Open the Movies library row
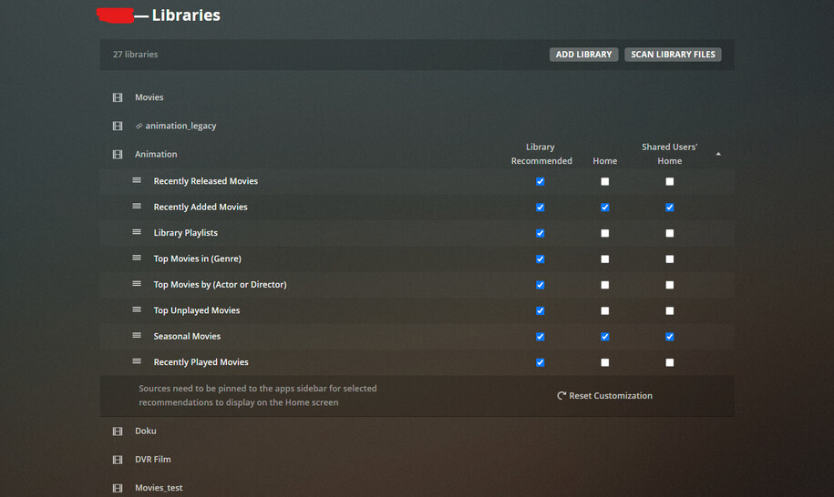The image size is (834, 497). tap(417, 97)
